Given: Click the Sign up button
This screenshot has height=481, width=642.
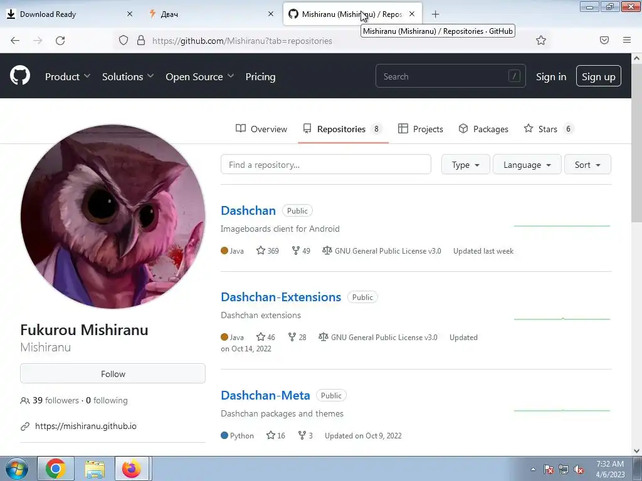Looking at the screenshot, I should click(599, 76).
